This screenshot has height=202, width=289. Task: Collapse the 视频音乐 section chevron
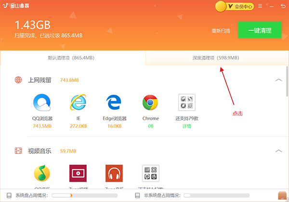(x=278, y=151)
